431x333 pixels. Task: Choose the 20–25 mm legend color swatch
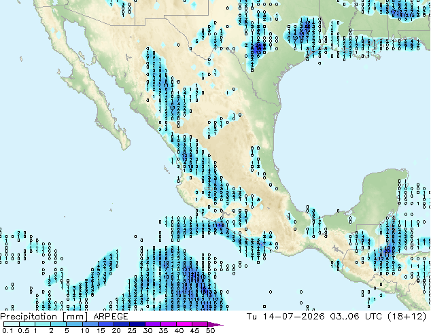(x=121, y=324)
